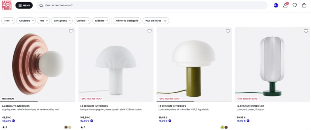Expand the Prix filter dropdown
The width and height of the screenshot is (311, 130).
[44, 21]
